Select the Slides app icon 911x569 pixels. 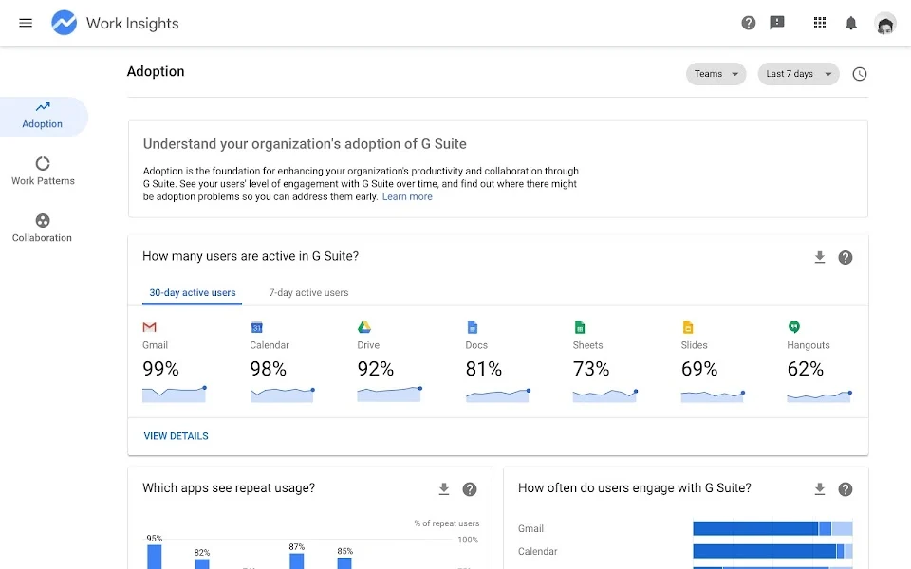[x=687, y=329]
